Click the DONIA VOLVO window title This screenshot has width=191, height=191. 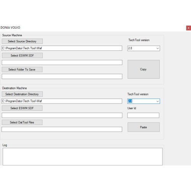tap(10, 28)
